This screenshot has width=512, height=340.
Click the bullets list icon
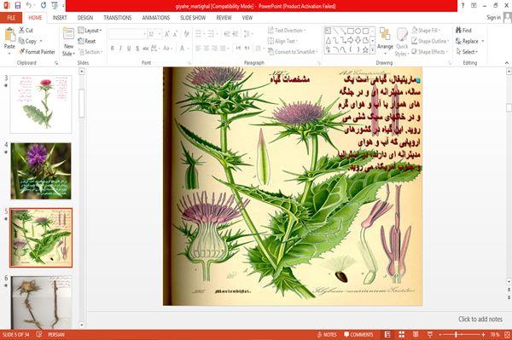click(x=199, y=34)
